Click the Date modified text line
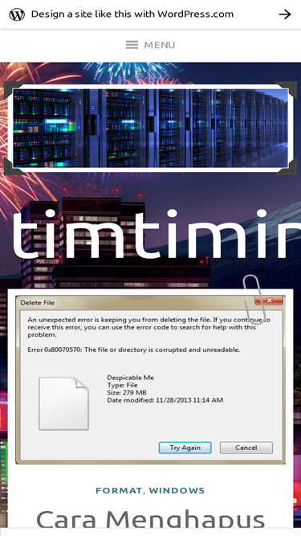The image size is (301, 536). [165, 400]
